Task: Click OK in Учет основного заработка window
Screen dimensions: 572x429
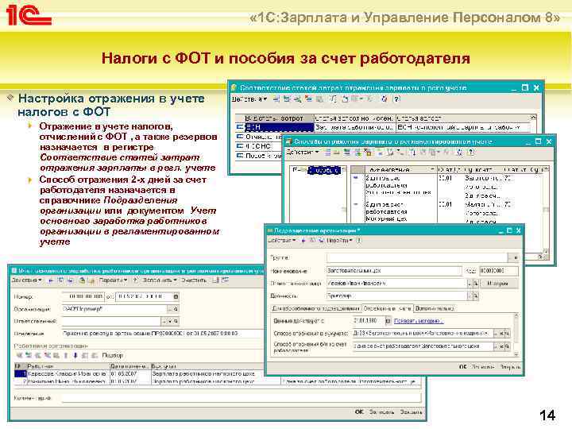Action: pos(359,412)
